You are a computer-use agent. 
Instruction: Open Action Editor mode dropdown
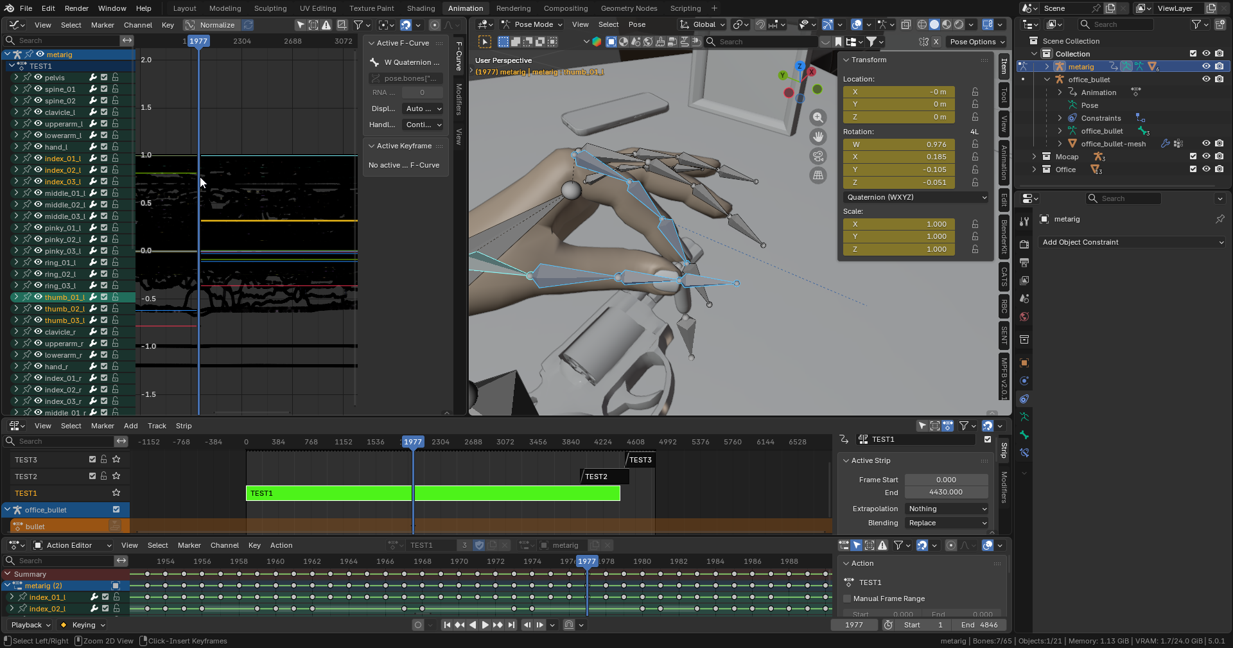tap(73, 545)
